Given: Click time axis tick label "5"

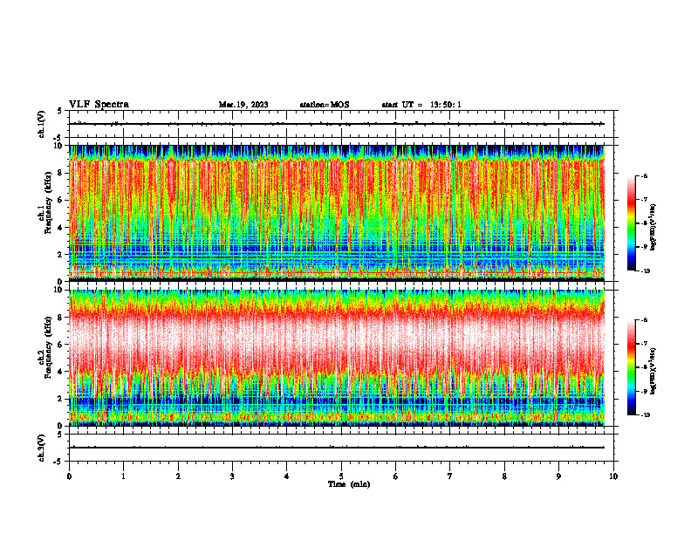Looking at the screenshot, I should [x=341, y=476].
